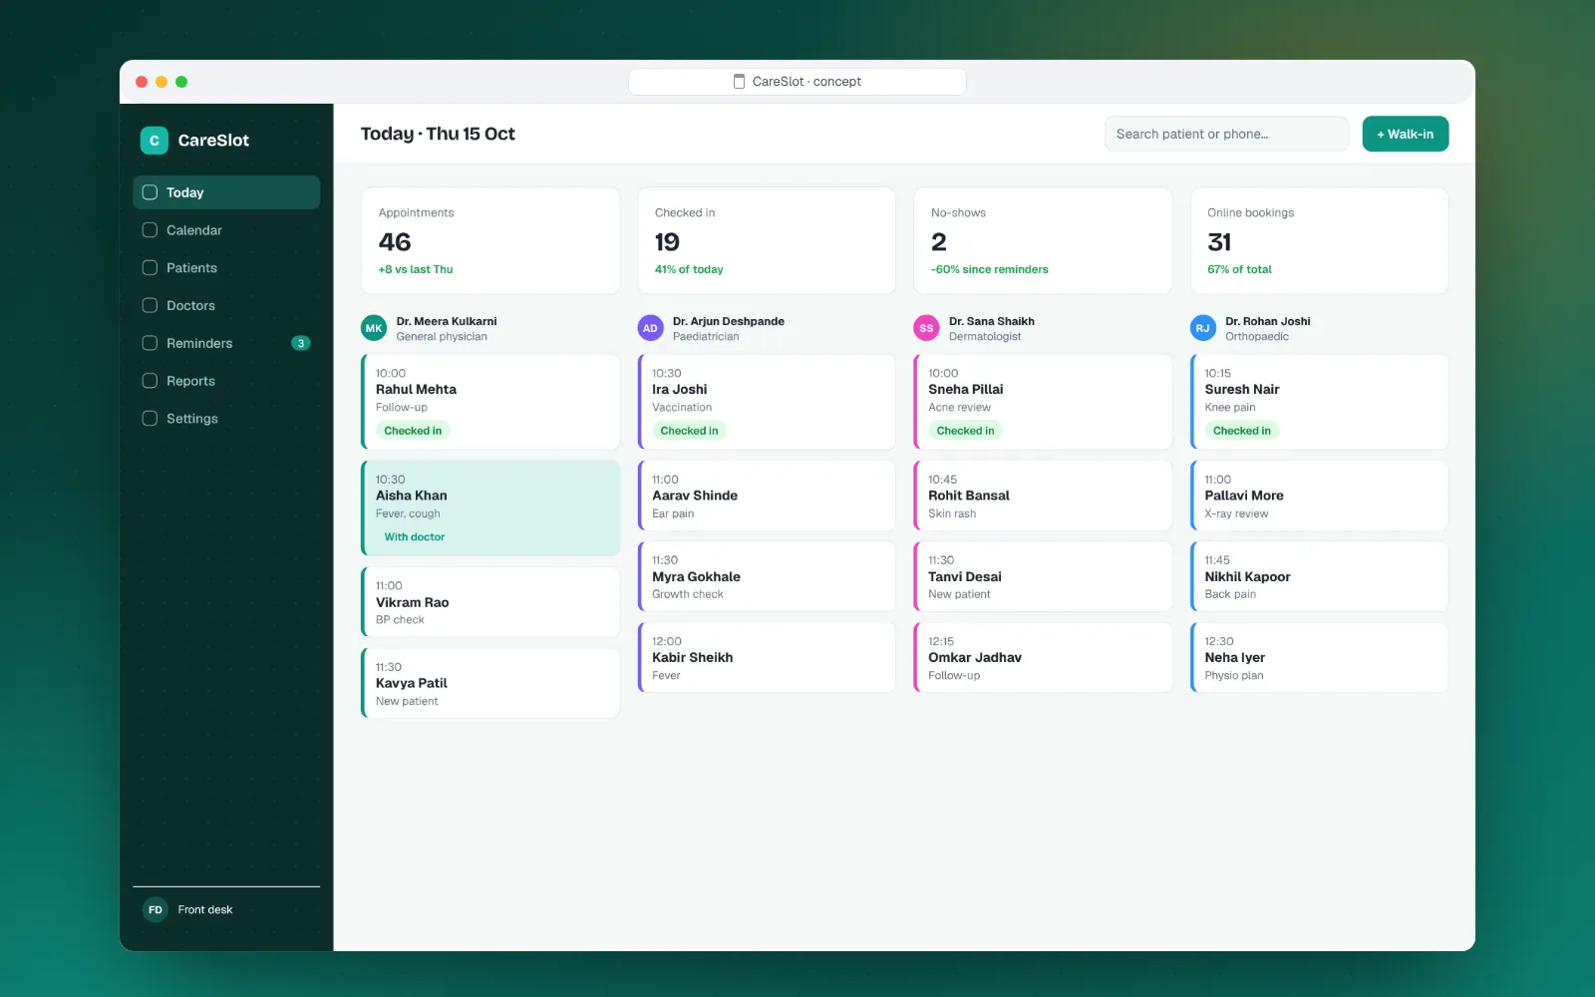Viewport: 1595px width, 997px height.
Task: Open Ira Joshi's vaccination appointment
Action: click(x=767, y=402)
